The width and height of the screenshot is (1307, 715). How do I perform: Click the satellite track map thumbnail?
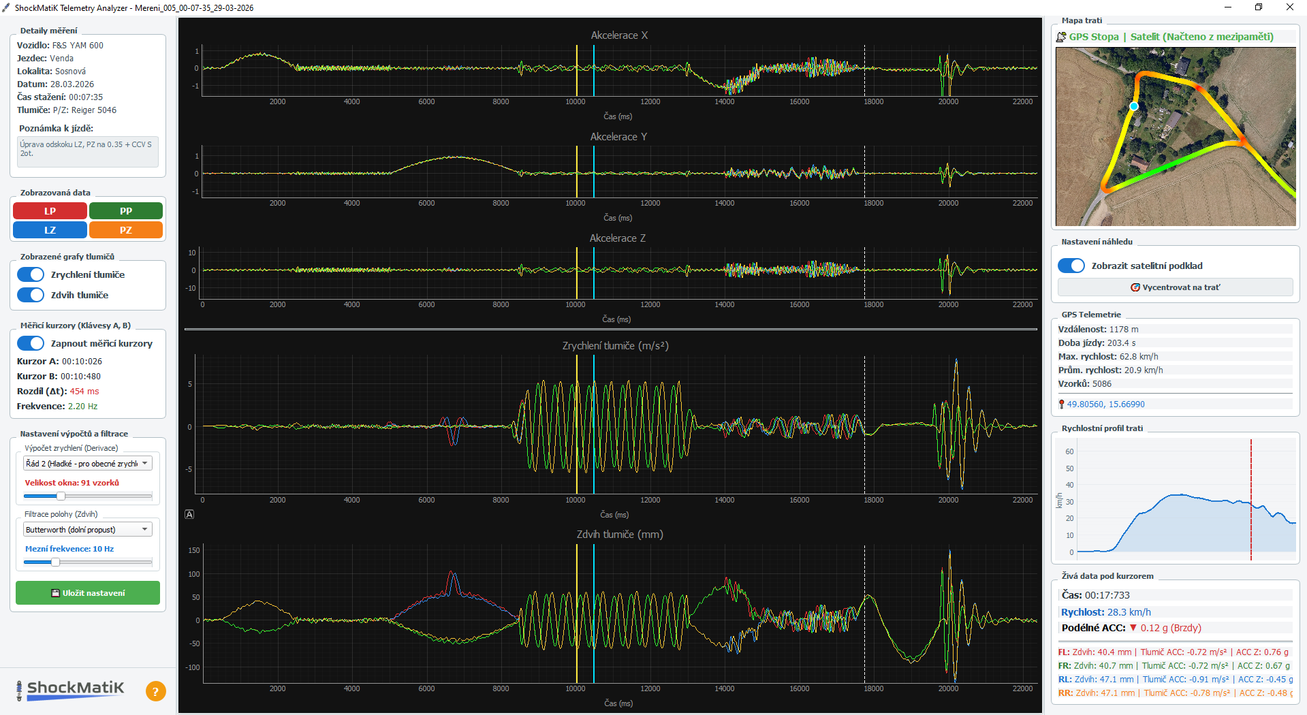coord(1176,137)
